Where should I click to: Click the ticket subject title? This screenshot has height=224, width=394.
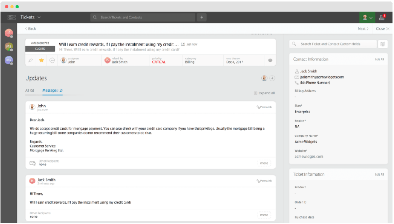(118, 44)
